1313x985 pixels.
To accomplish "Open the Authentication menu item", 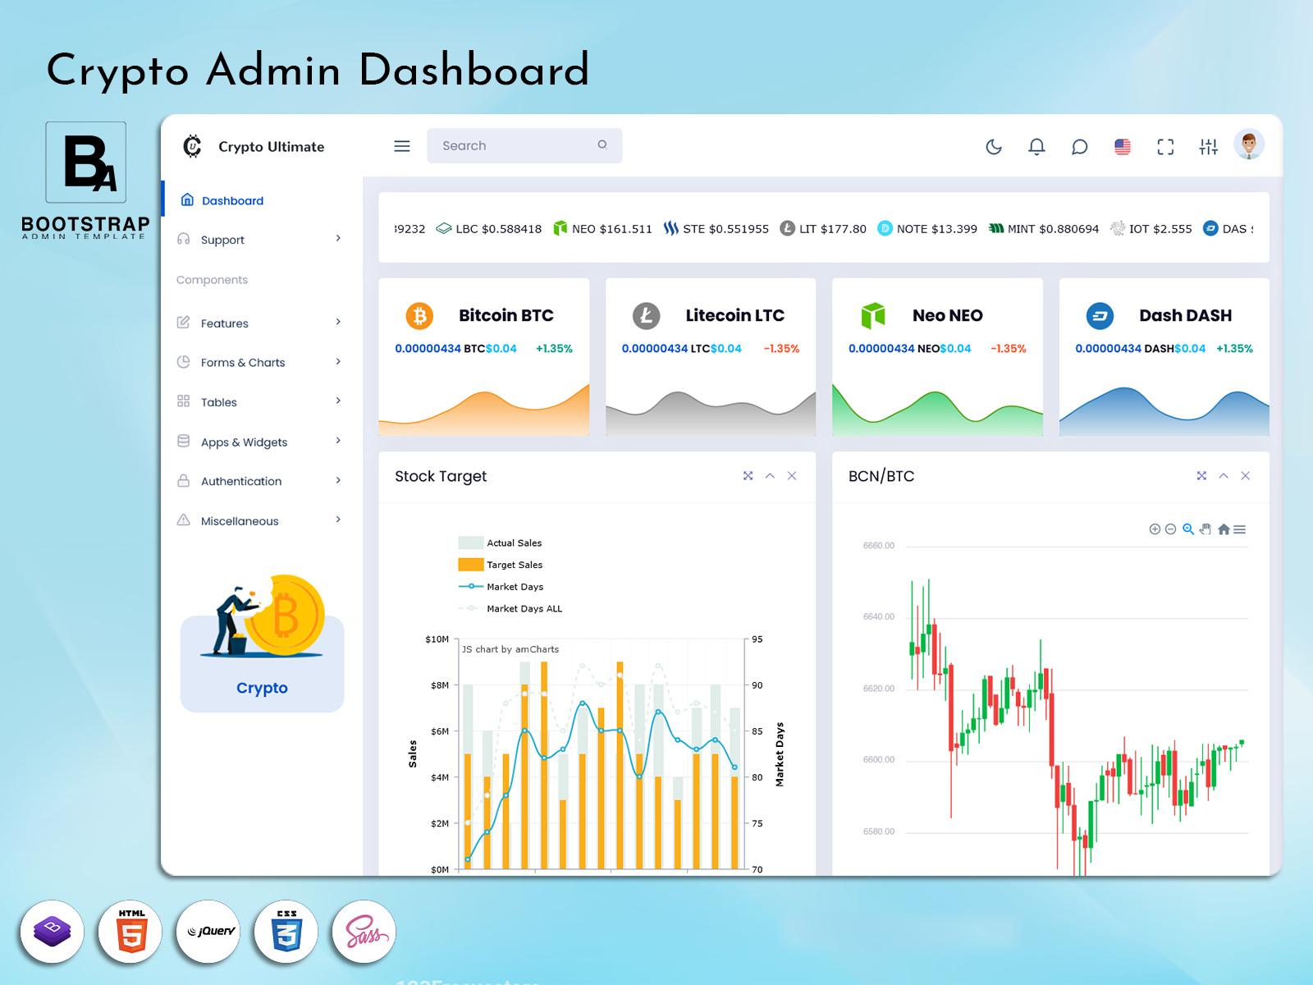I will click(x=263, y=481).
